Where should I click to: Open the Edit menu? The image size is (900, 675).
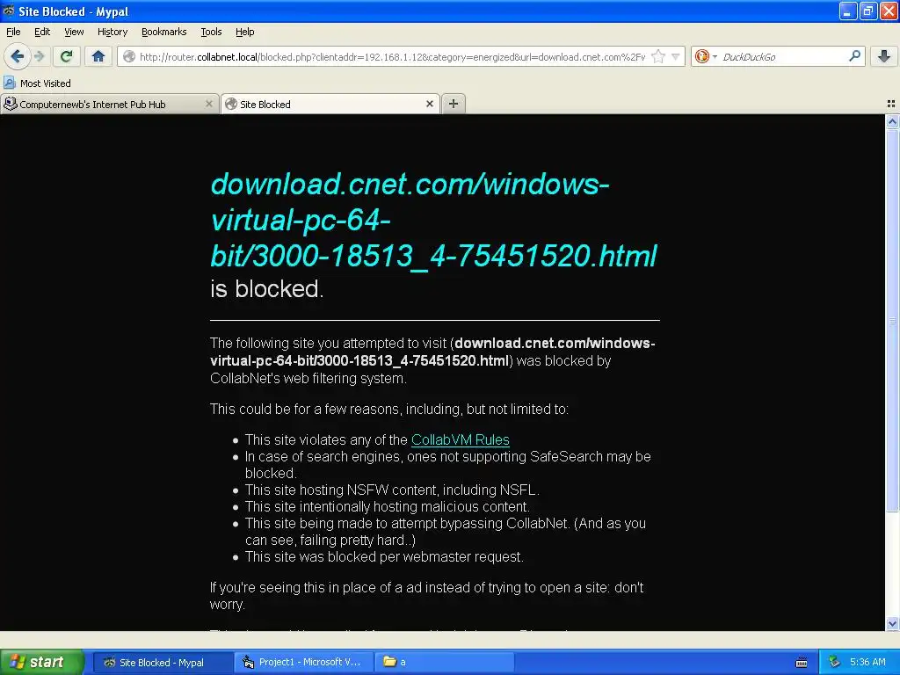tap(42, 32)
